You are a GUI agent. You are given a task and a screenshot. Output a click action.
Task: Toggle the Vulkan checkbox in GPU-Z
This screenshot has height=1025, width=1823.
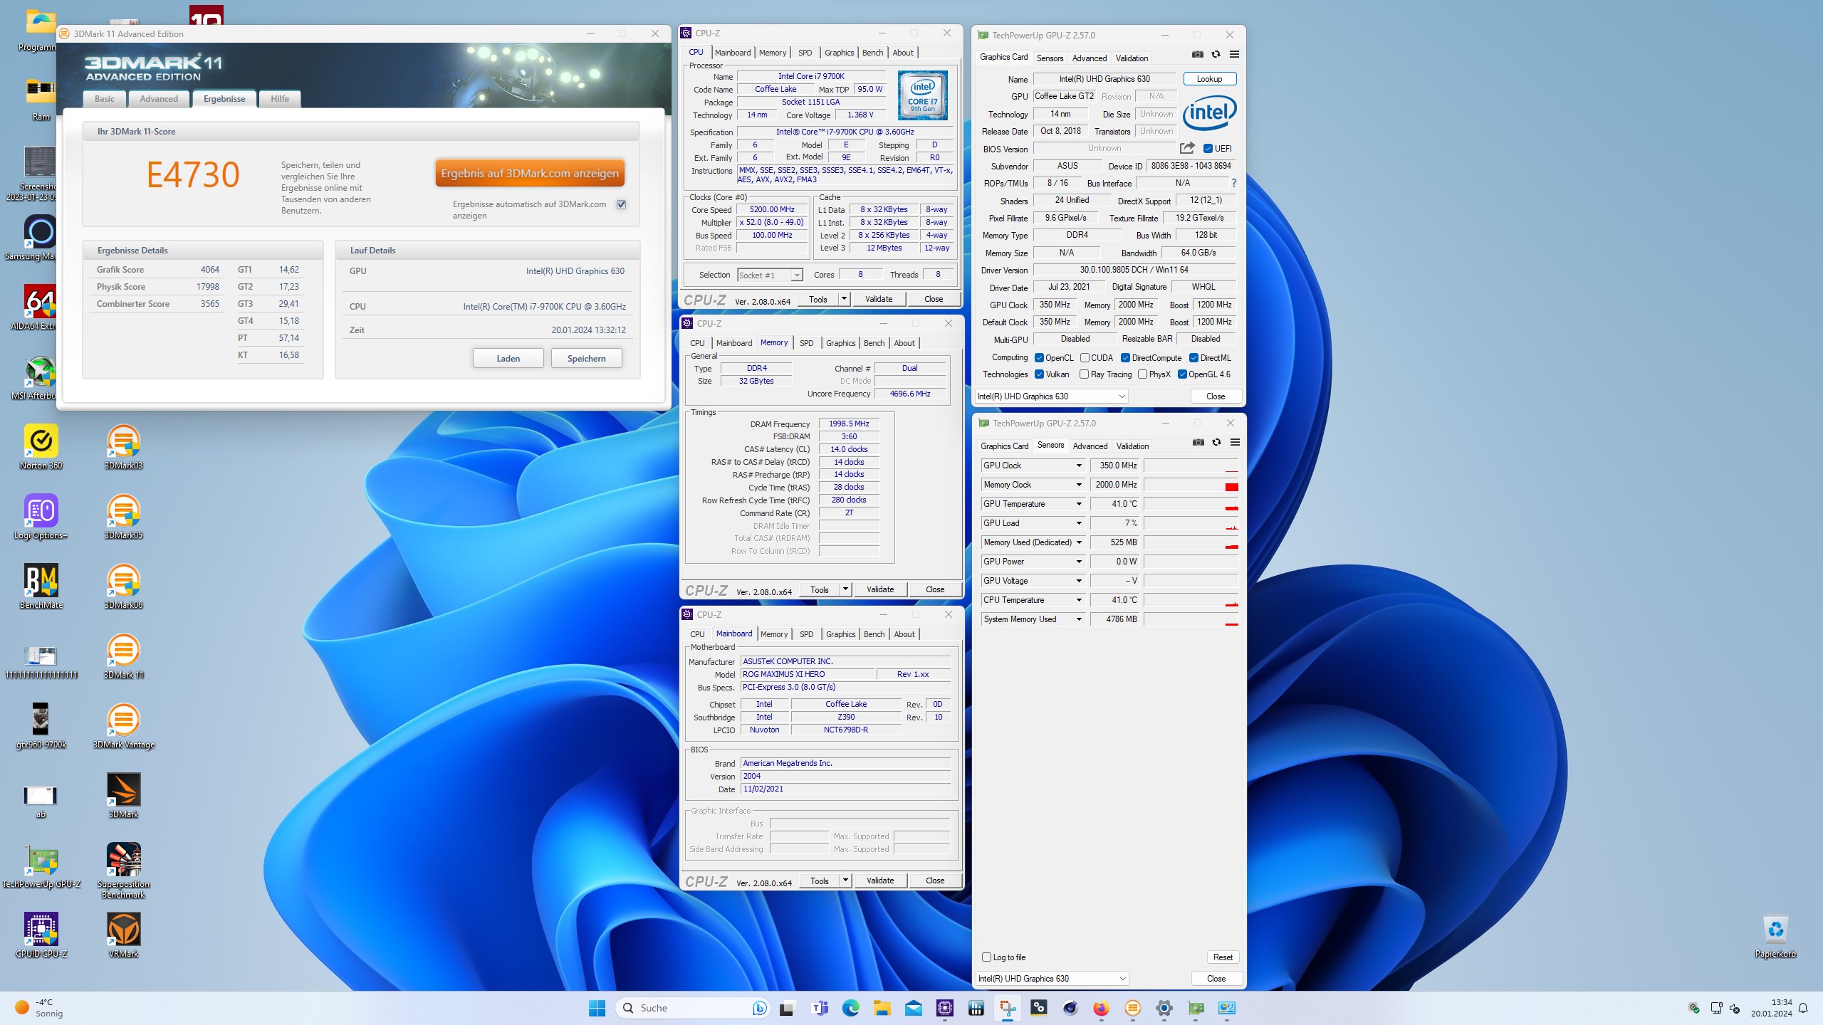(x=1039, y=374)
